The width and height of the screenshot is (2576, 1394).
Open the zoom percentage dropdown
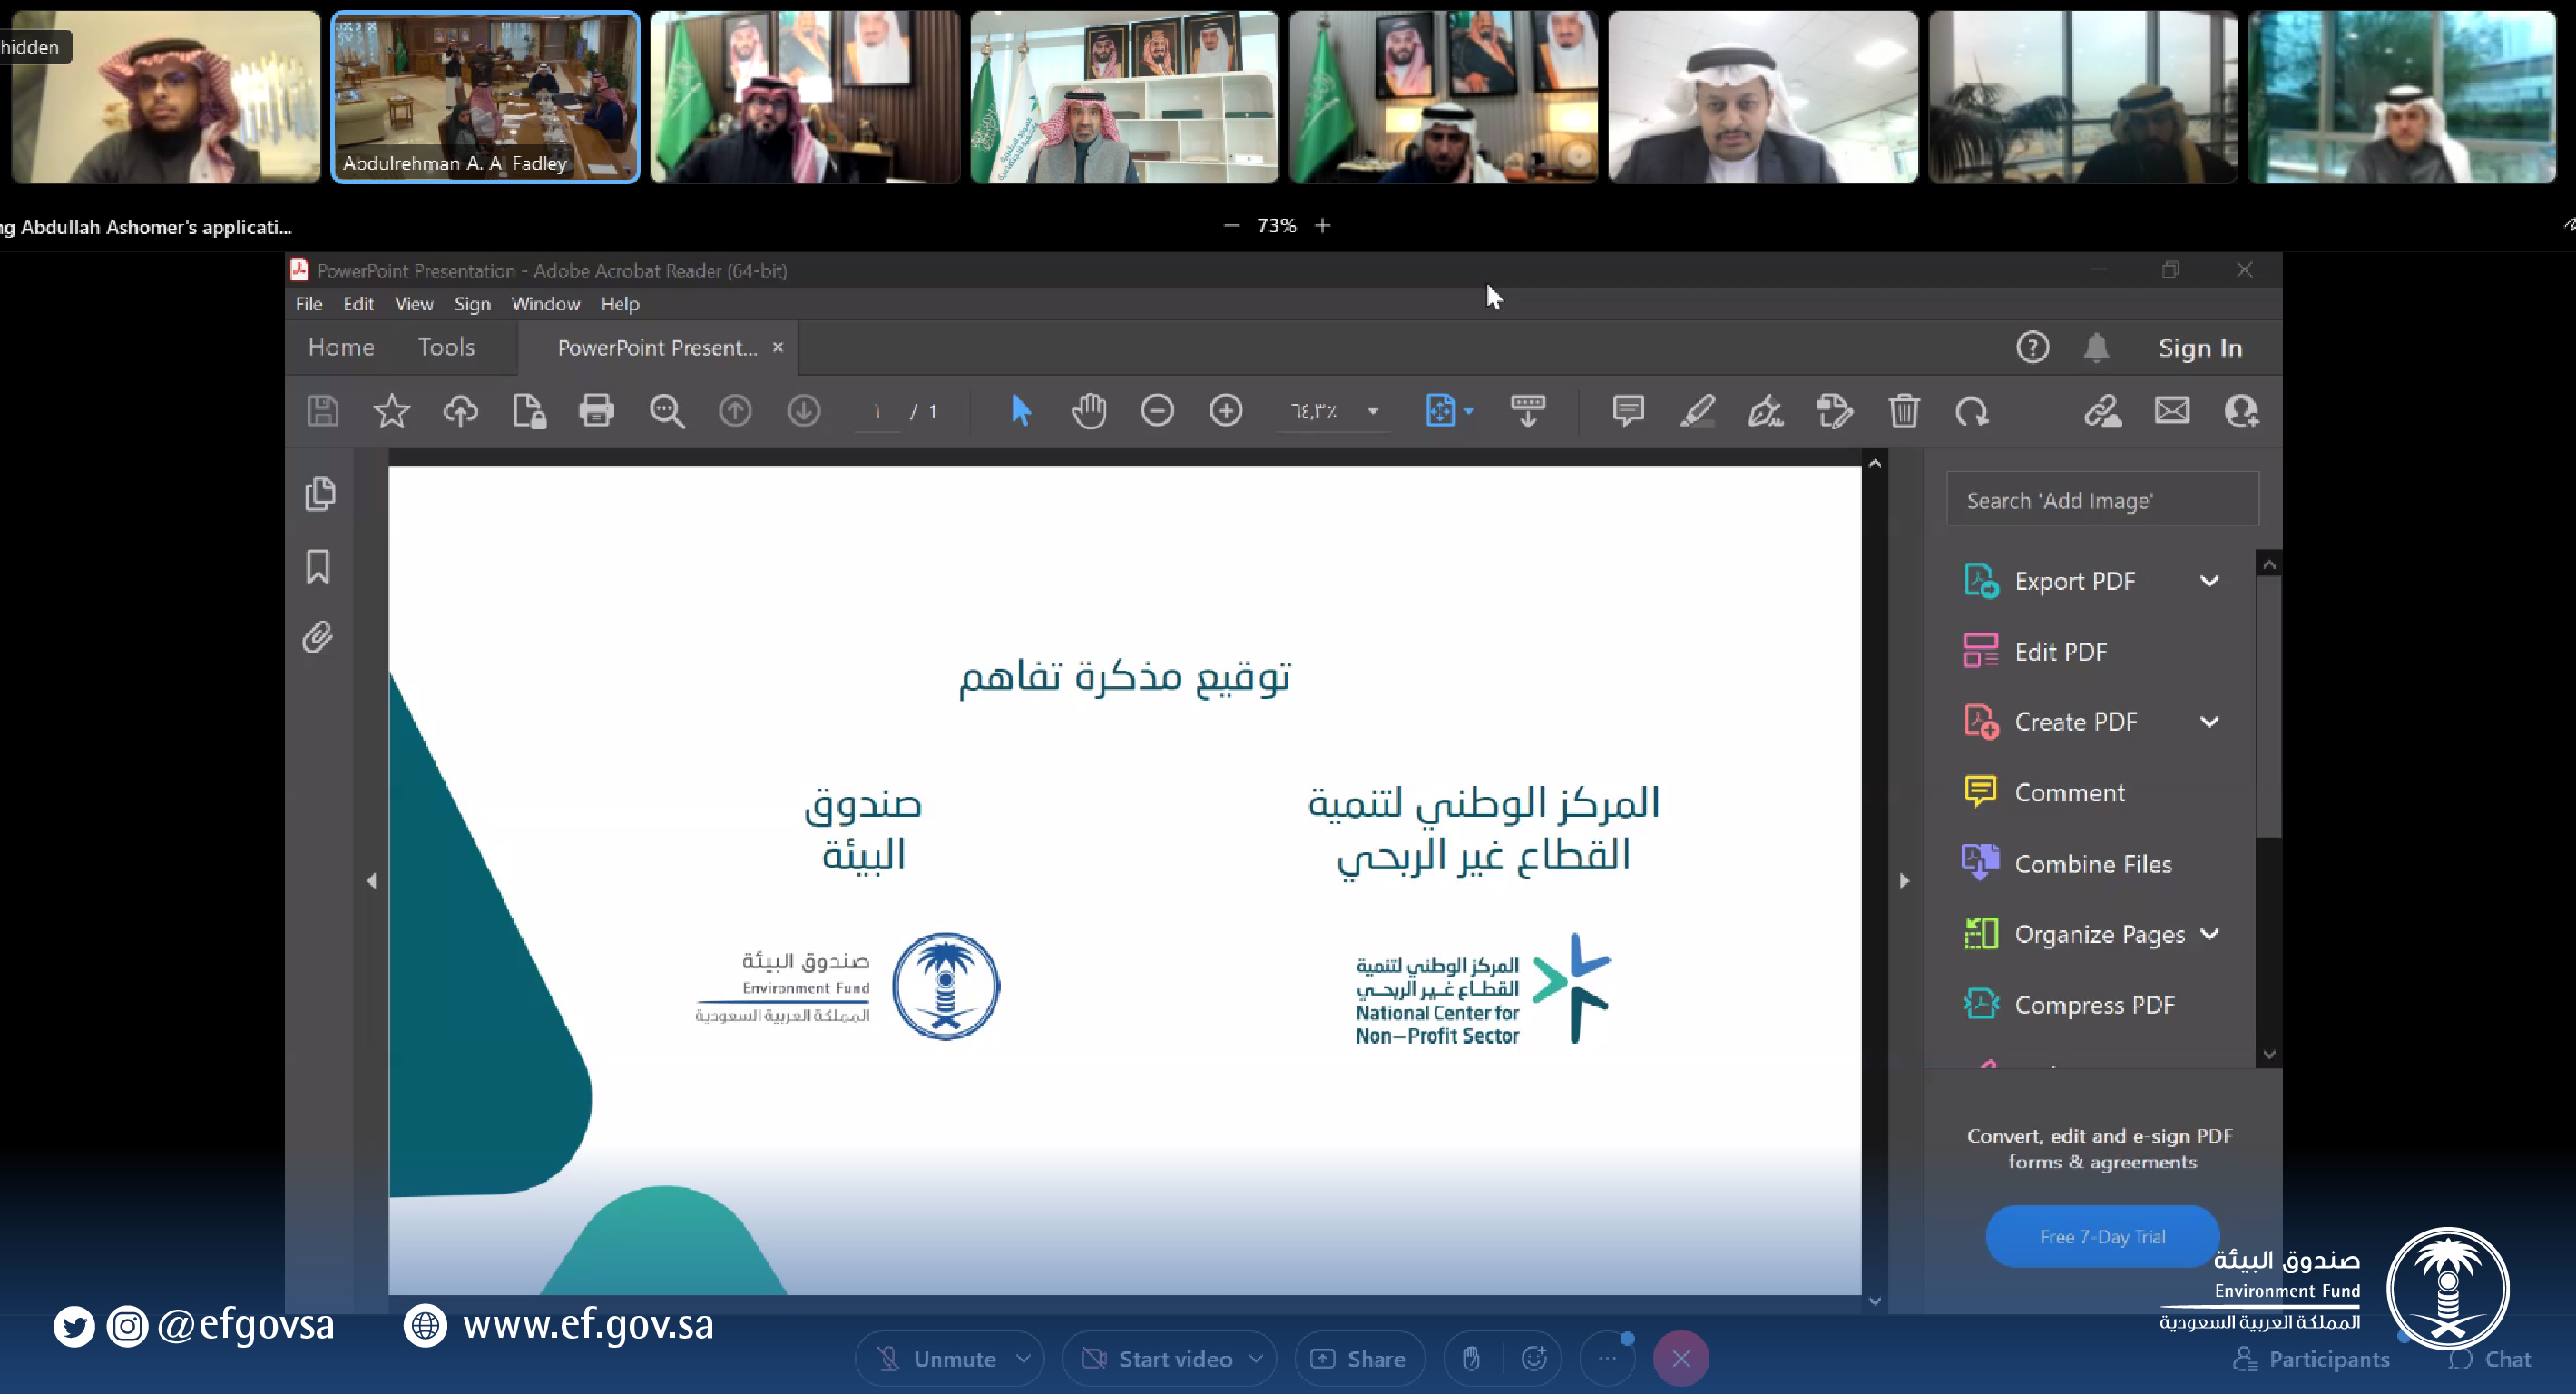pyautogui.click(x=1373, y=411)
